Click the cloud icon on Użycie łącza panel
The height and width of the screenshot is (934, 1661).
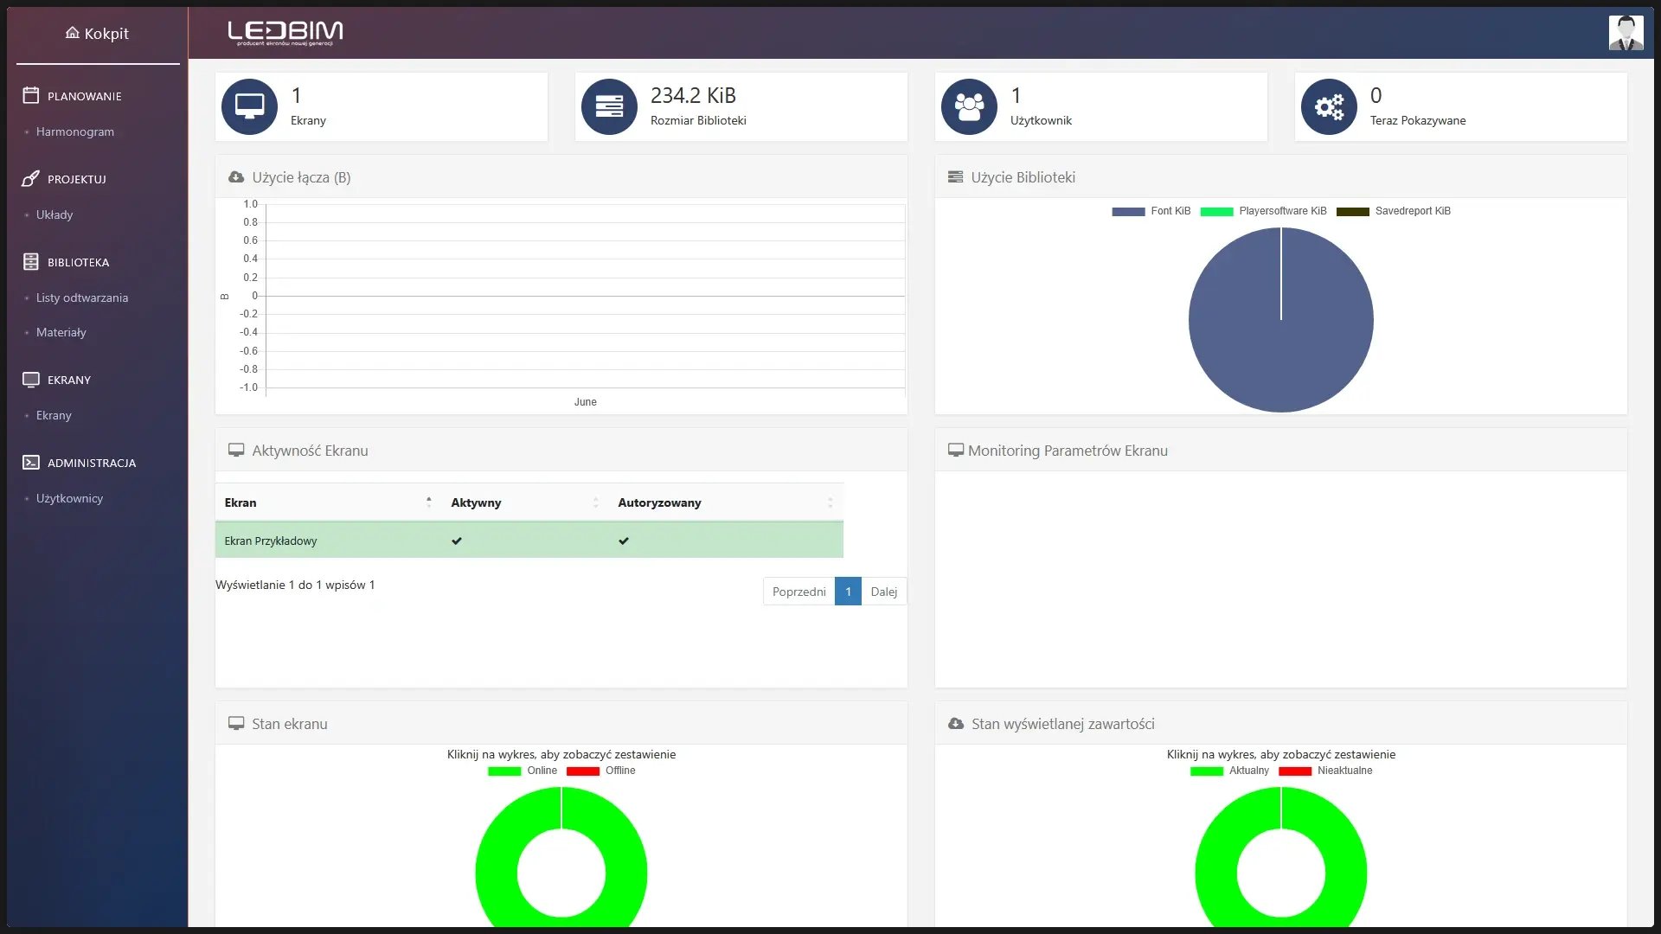pyautogui.click(x=234, y=176)
